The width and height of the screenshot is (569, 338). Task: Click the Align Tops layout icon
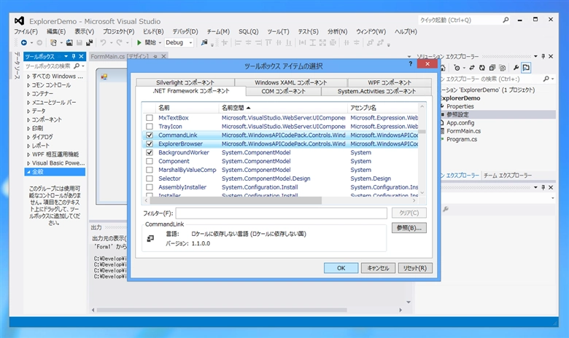pos(268,43)
